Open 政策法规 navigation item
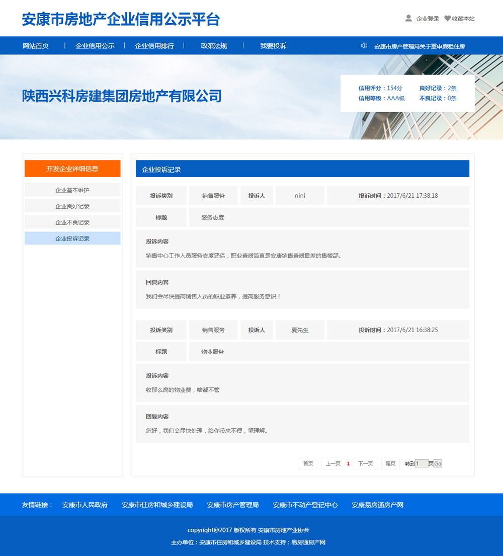The image size is (503, 556). click(214, 46)
